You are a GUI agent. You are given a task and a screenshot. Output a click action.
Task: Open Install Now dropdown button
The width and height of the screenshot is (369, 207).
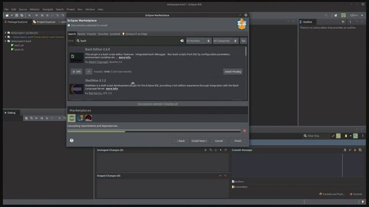[x=199, y=141]
